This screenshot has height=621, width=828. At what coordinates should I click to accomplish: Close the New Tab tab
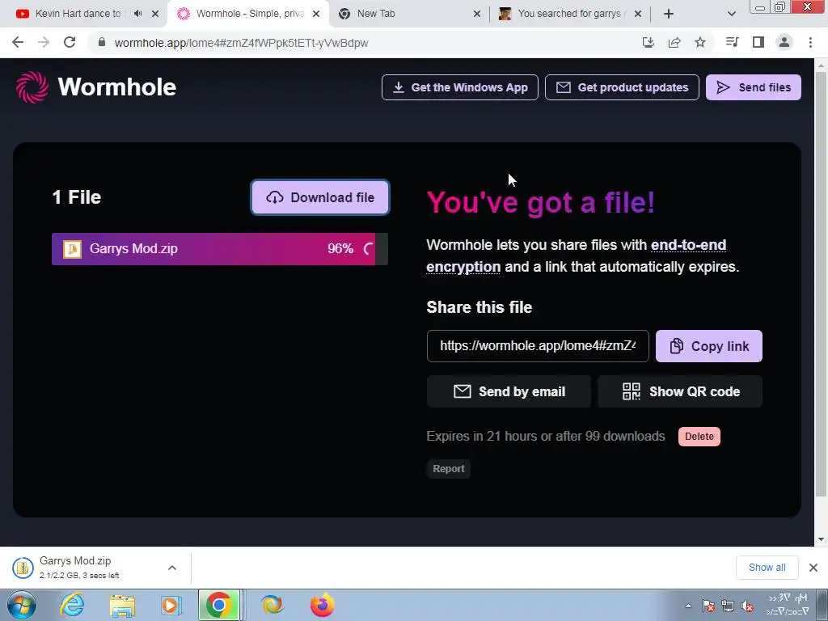[x=477, y=14]
